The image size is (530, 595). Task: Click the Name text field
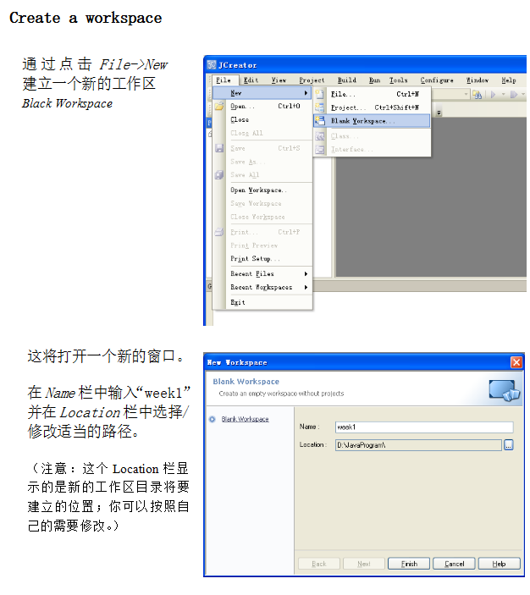pos(423,427)
